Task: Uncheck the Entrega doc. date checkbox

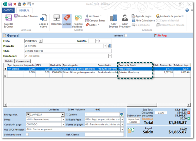Action: pyautogui.click(x=28, y=115)
